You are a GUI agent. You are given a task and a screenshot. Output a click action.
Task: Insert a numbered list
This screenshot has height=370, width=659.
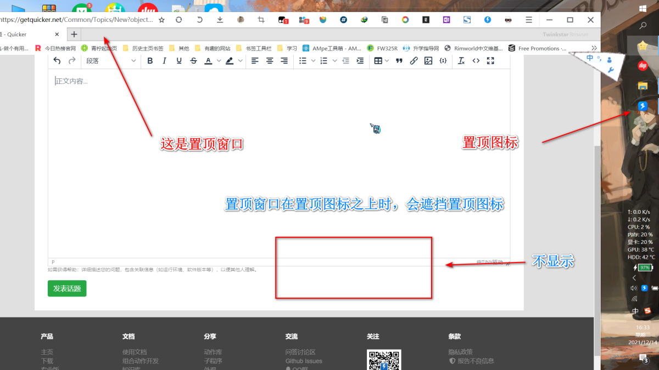[324, 61]
